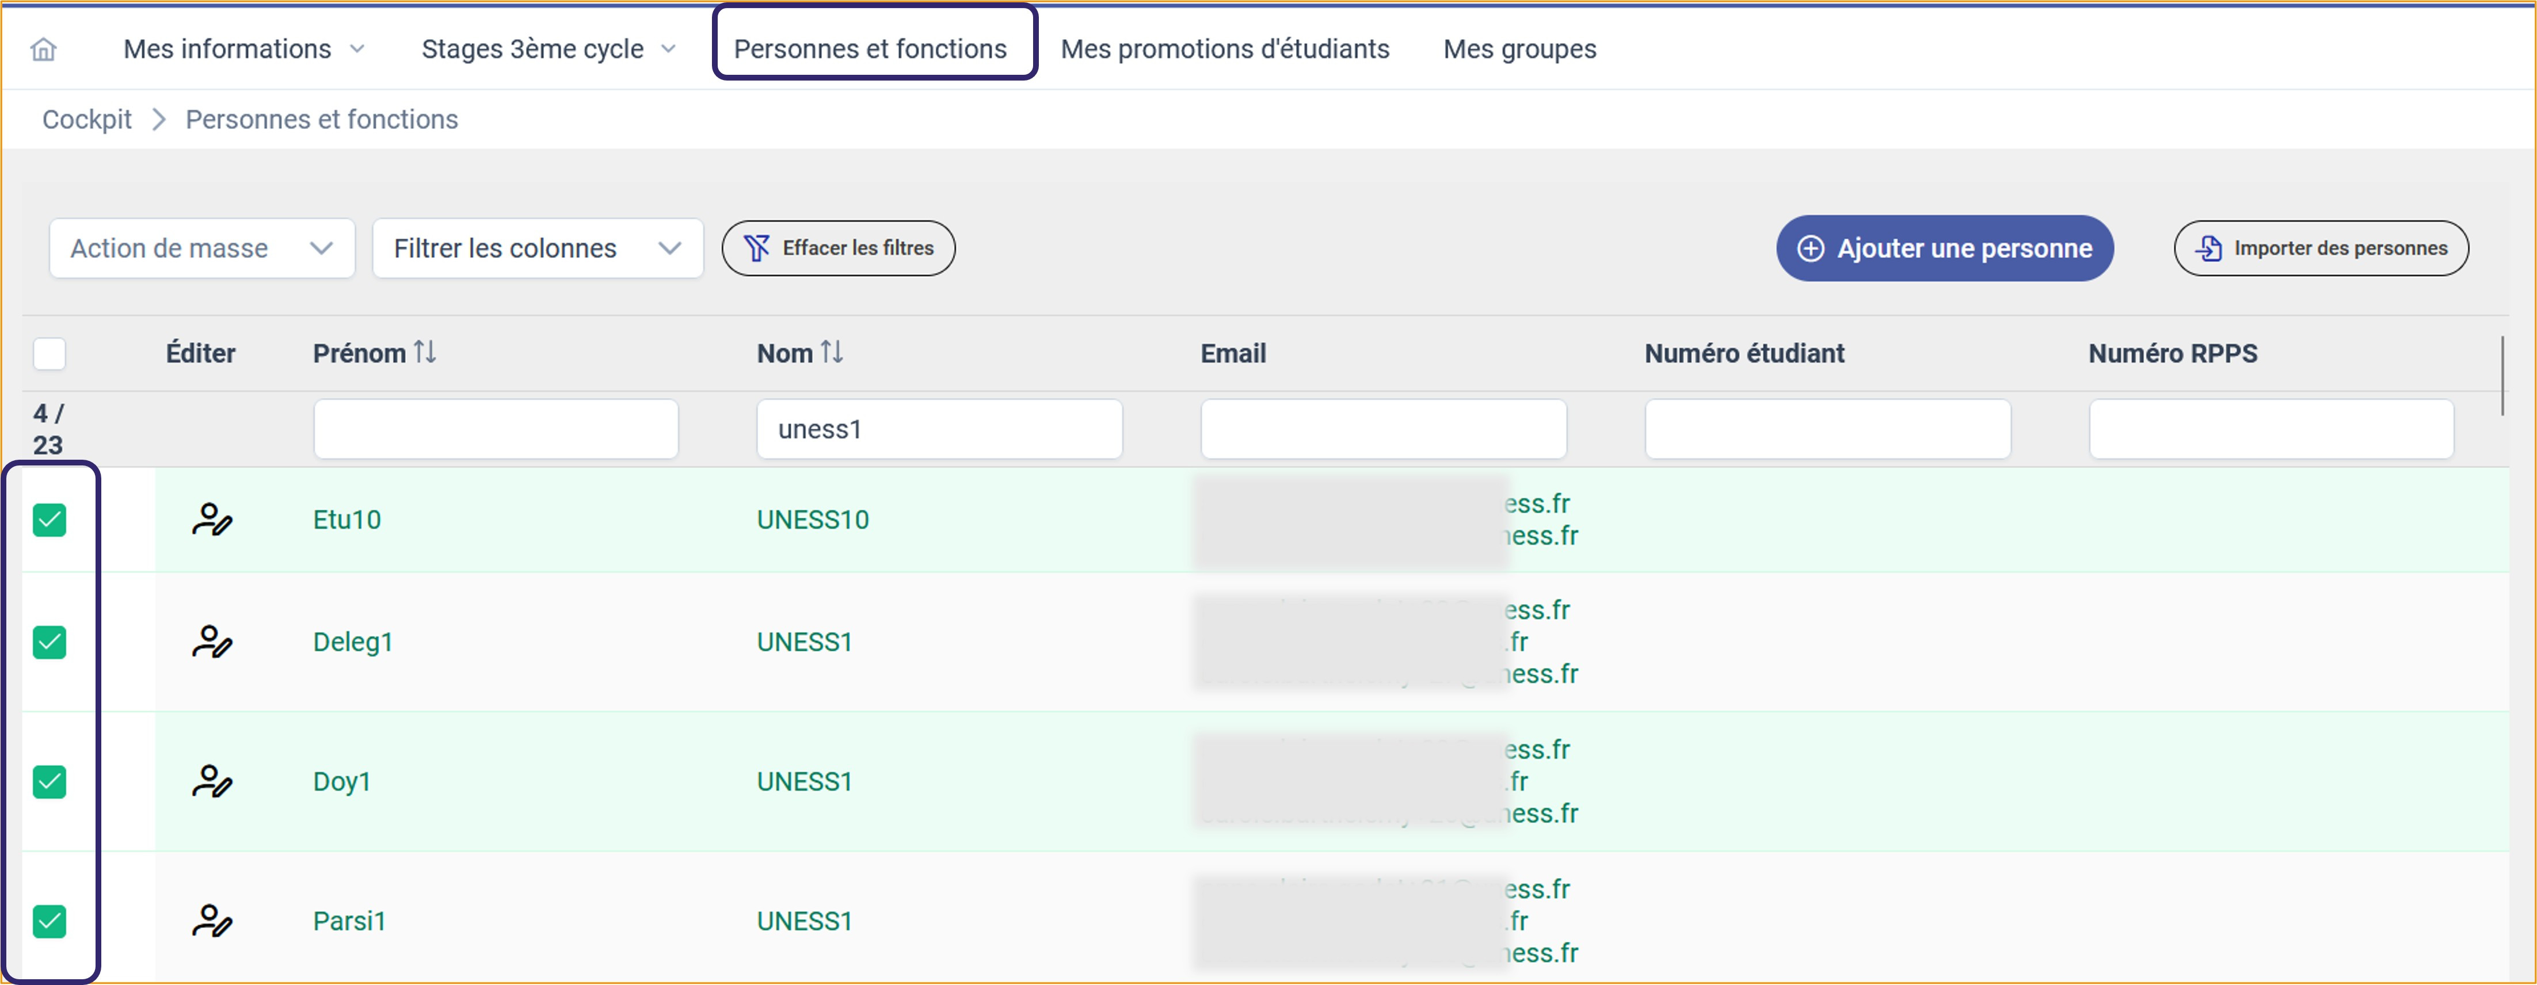
Task: Click Ajouter une personne button
Action: click(1944, 248)
